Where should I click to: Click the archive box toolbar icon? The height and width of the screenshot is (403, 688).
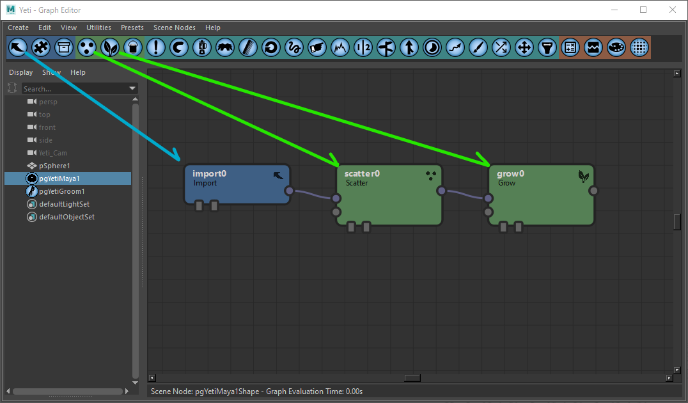click(x=64, y=47)
